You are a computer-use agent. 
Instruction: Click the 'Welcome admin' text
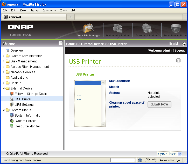pos(160,51)
